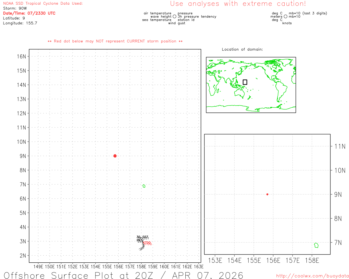Click the '7N' label on inset map axis
The image size is (349, 279).
[338, 242]
